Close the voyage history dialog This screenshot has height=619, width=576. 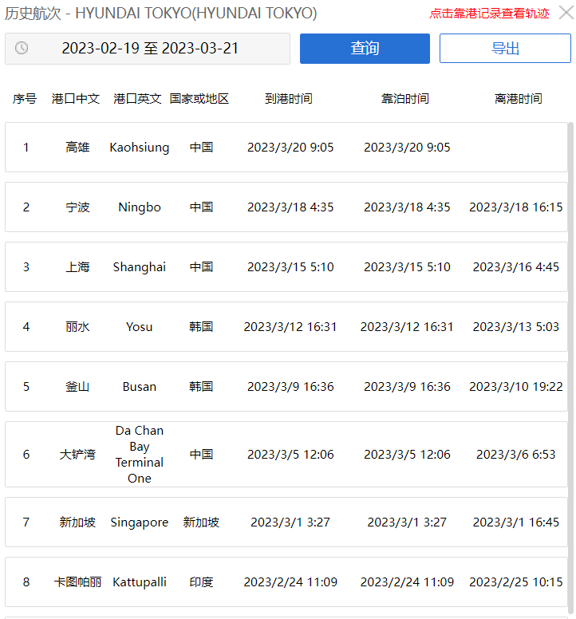[x=566, y=13]
